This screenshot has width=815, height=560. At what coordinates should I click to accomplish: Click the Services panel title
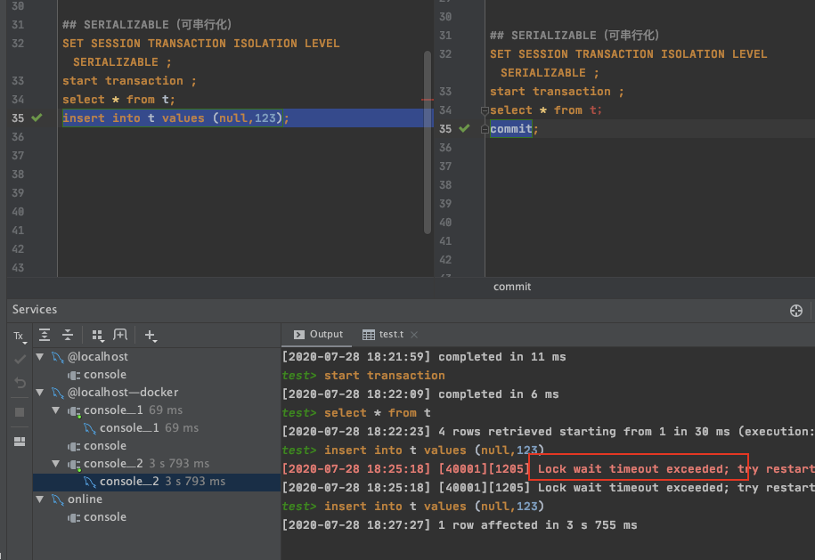[35, 310]
